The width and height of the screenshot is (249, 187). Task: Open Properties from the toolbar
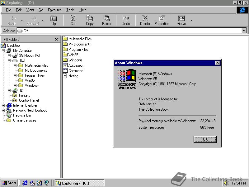click(x=162, y=20)
